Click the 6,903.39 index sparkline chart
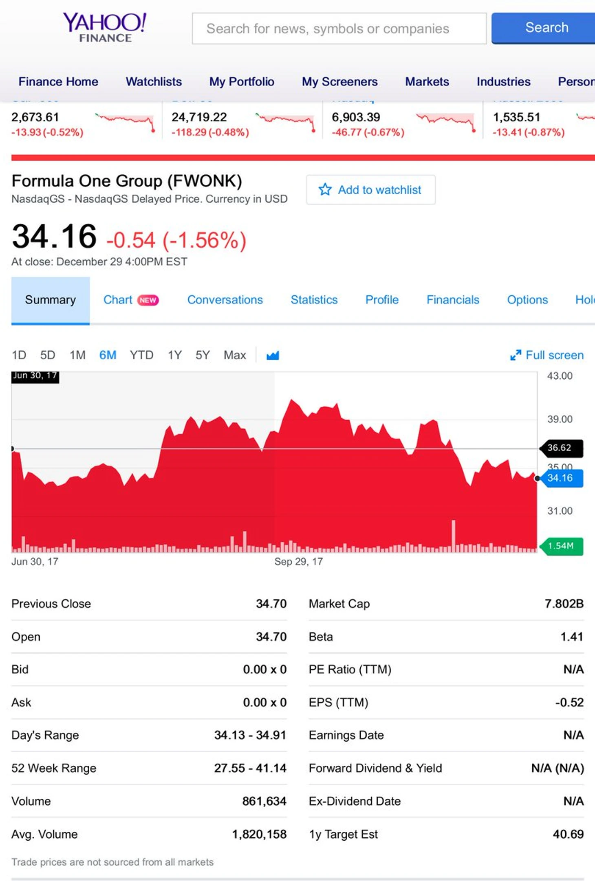595x881 pixels. pos(446,122)
